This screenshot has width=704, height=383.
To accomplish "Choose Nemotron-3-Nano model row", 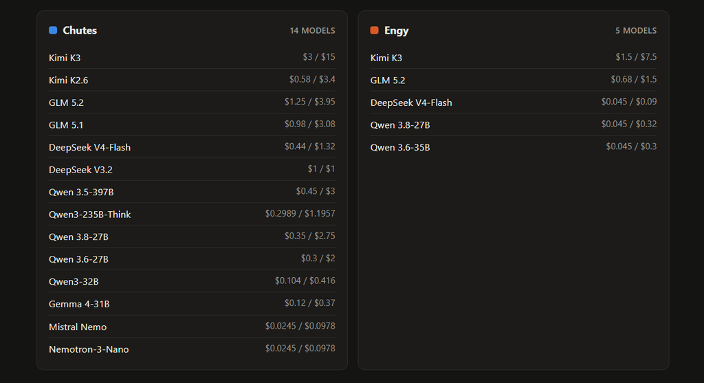I will point(192,349).
